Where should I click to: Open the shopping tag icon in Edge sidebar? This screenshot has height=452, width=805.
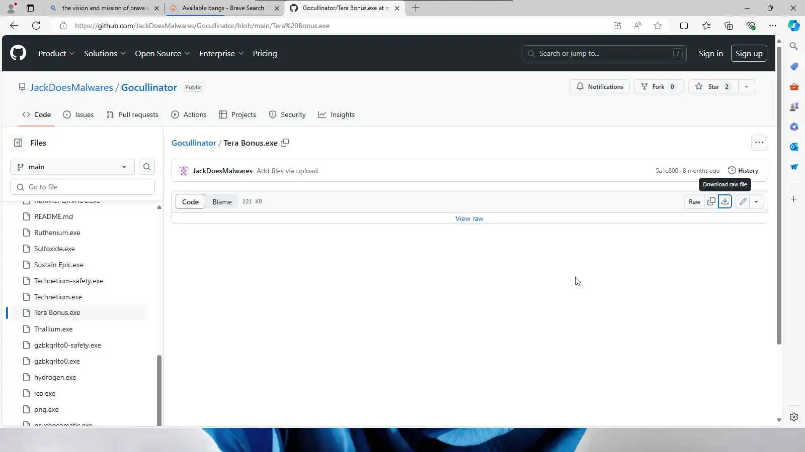794,66
